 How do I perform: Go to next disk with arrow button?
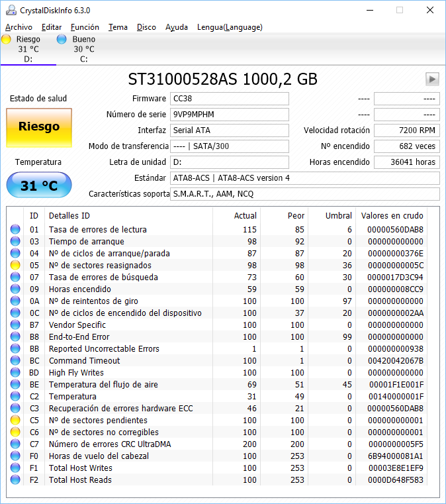(432, 79)
